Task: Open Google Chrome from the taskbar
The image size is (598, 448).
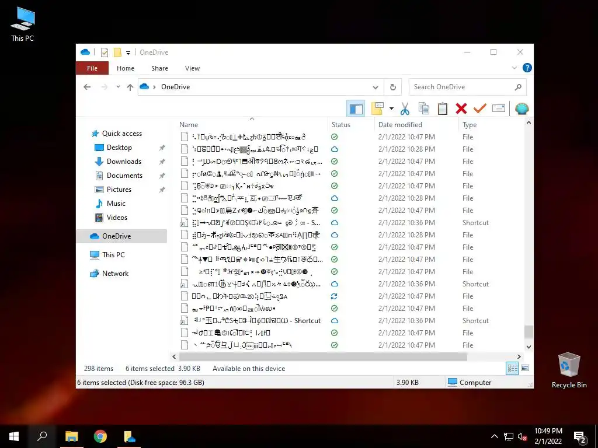Action: [x=100, y=436]
